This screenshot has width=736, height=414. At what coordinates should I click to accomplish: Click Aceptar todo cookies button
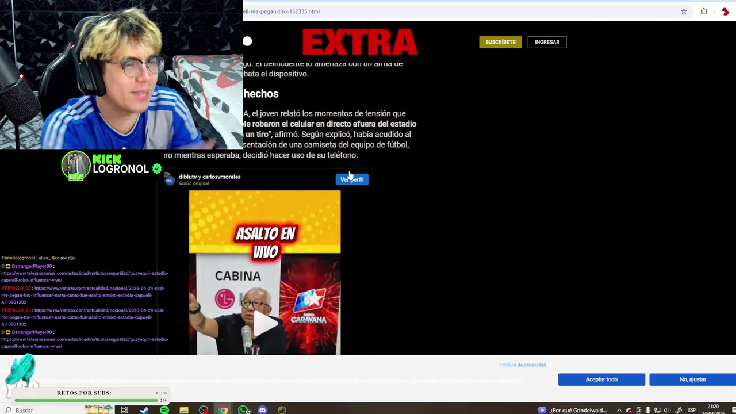coord(601,379)
